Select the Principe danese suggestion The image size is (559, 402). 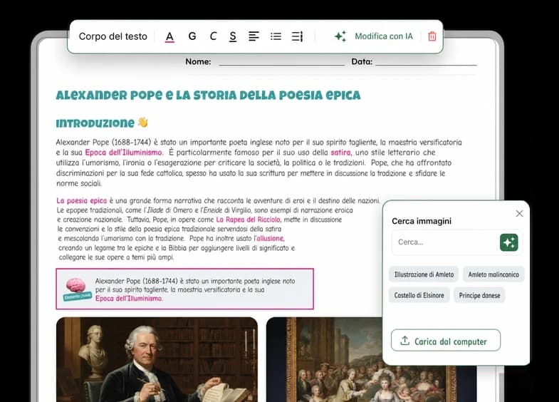coord(479,295)
